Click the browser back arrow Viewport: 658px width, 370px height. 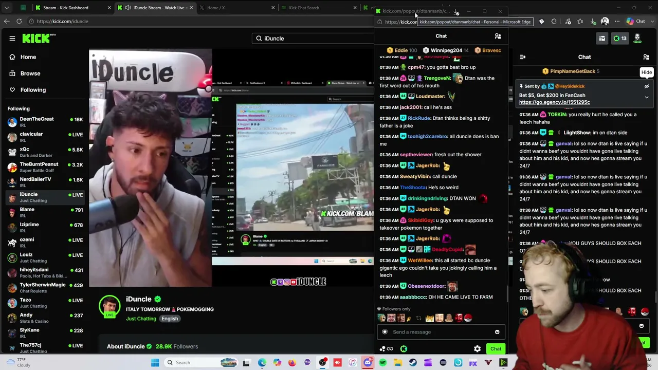[x=7, y=21]
